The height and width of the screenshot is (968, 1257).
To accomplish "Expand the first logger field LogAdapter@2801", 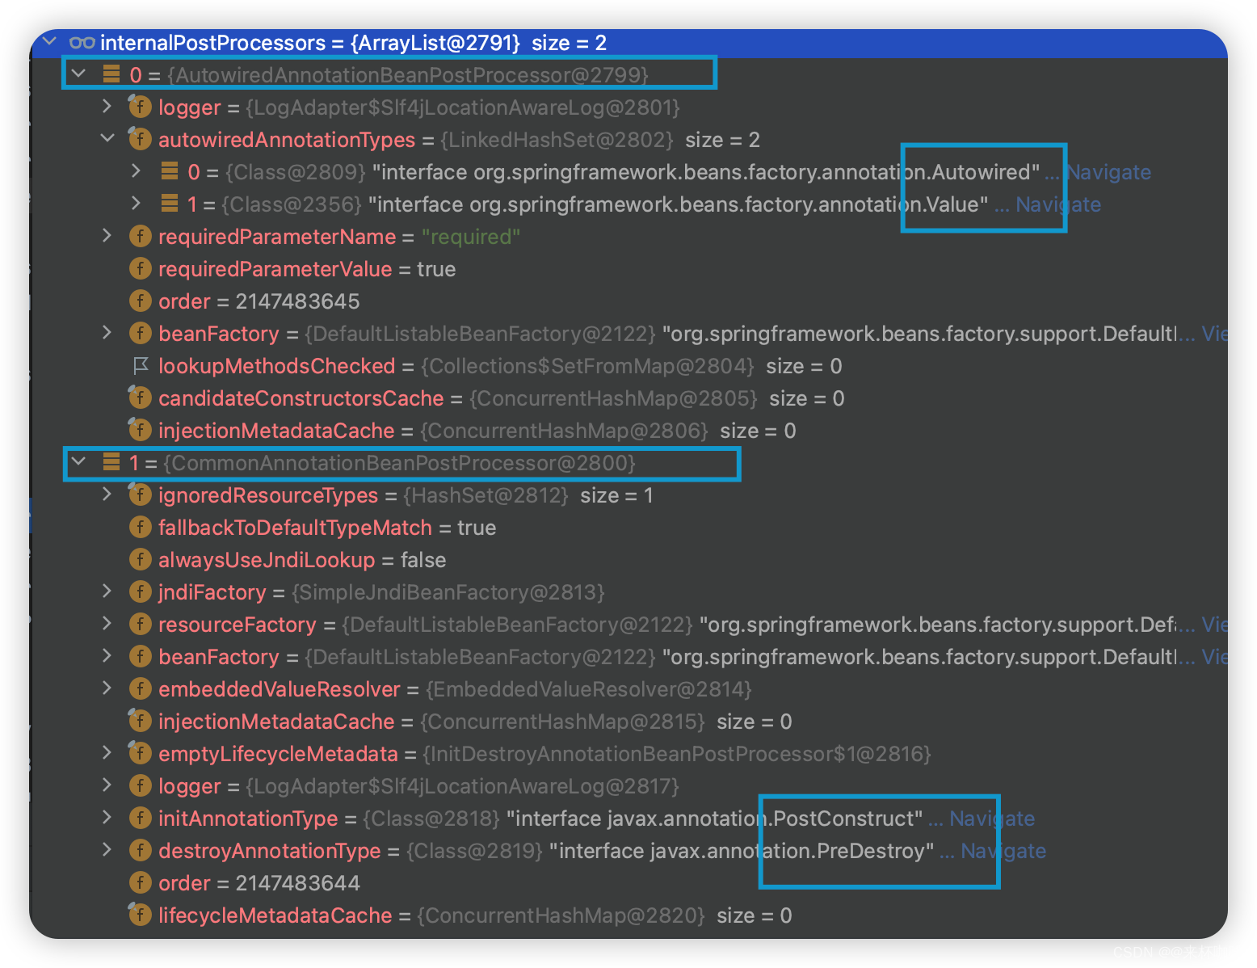I will [107, 106].
